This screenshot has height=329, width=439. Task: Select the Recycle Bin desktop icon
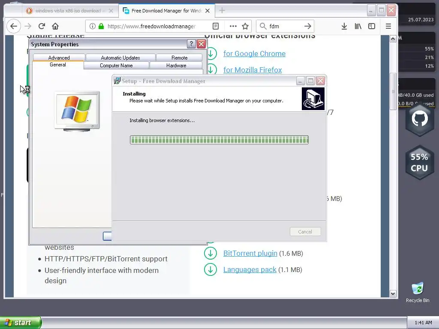click(x=418, y=292)
